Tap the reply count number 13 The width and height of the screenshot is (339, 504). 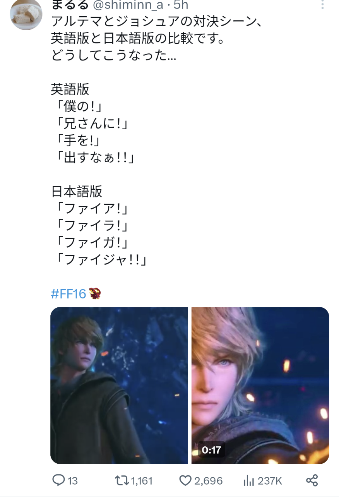click(x=73, y=481)
